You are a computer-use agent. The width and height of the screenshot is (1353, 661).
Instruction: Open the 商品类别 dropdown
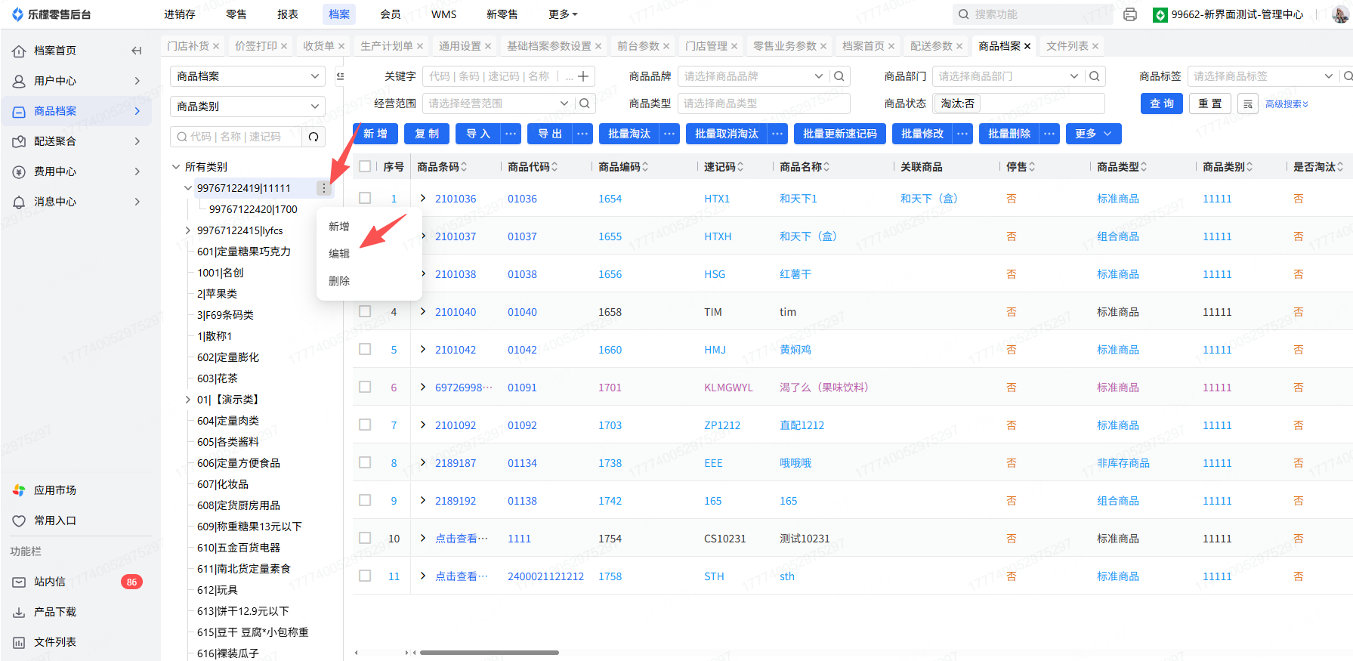point(248,107)
